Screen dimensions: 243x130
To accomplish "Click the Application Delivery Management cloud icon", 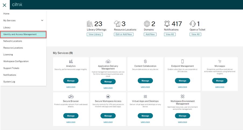I will coord(108,61).
